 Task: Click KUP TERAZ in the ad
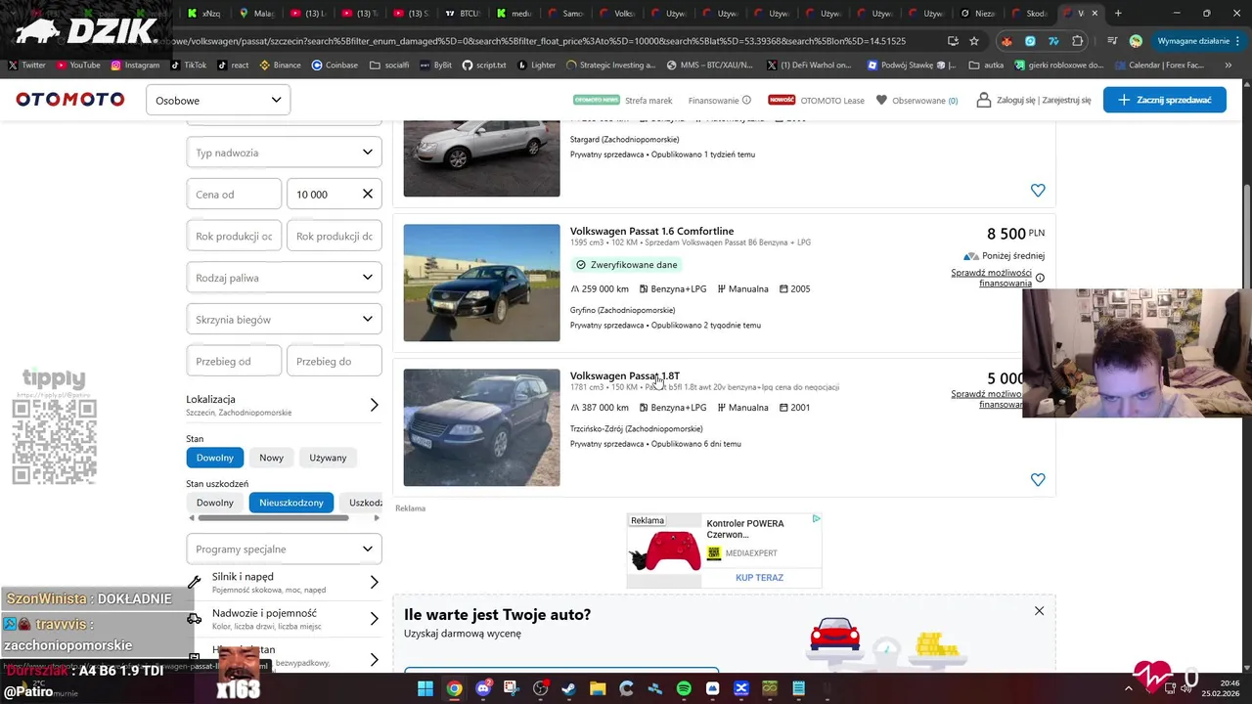(759, 577)
